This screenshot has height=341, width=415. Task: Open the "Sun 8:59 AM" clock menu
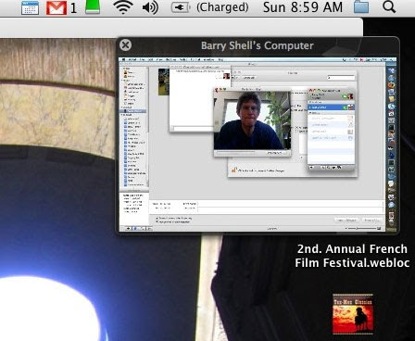point(303,7)
